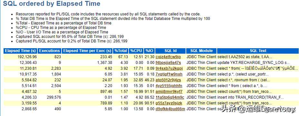Open SQL Id link amjj8mvr9kyf7
The height and width of the screenshot is (116, 299).
[169, 92]
